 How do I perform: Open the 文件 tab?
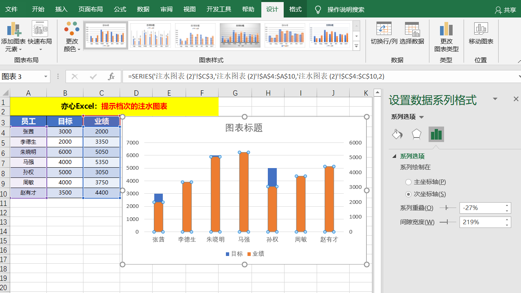tap(11, 9)
